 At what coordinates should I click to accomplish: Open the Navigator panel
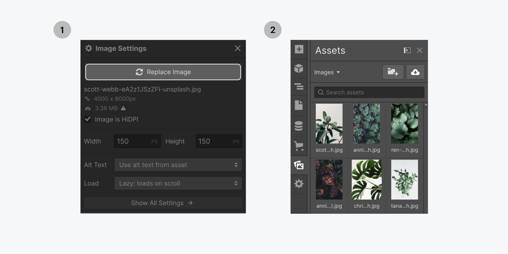pos(299,87)
